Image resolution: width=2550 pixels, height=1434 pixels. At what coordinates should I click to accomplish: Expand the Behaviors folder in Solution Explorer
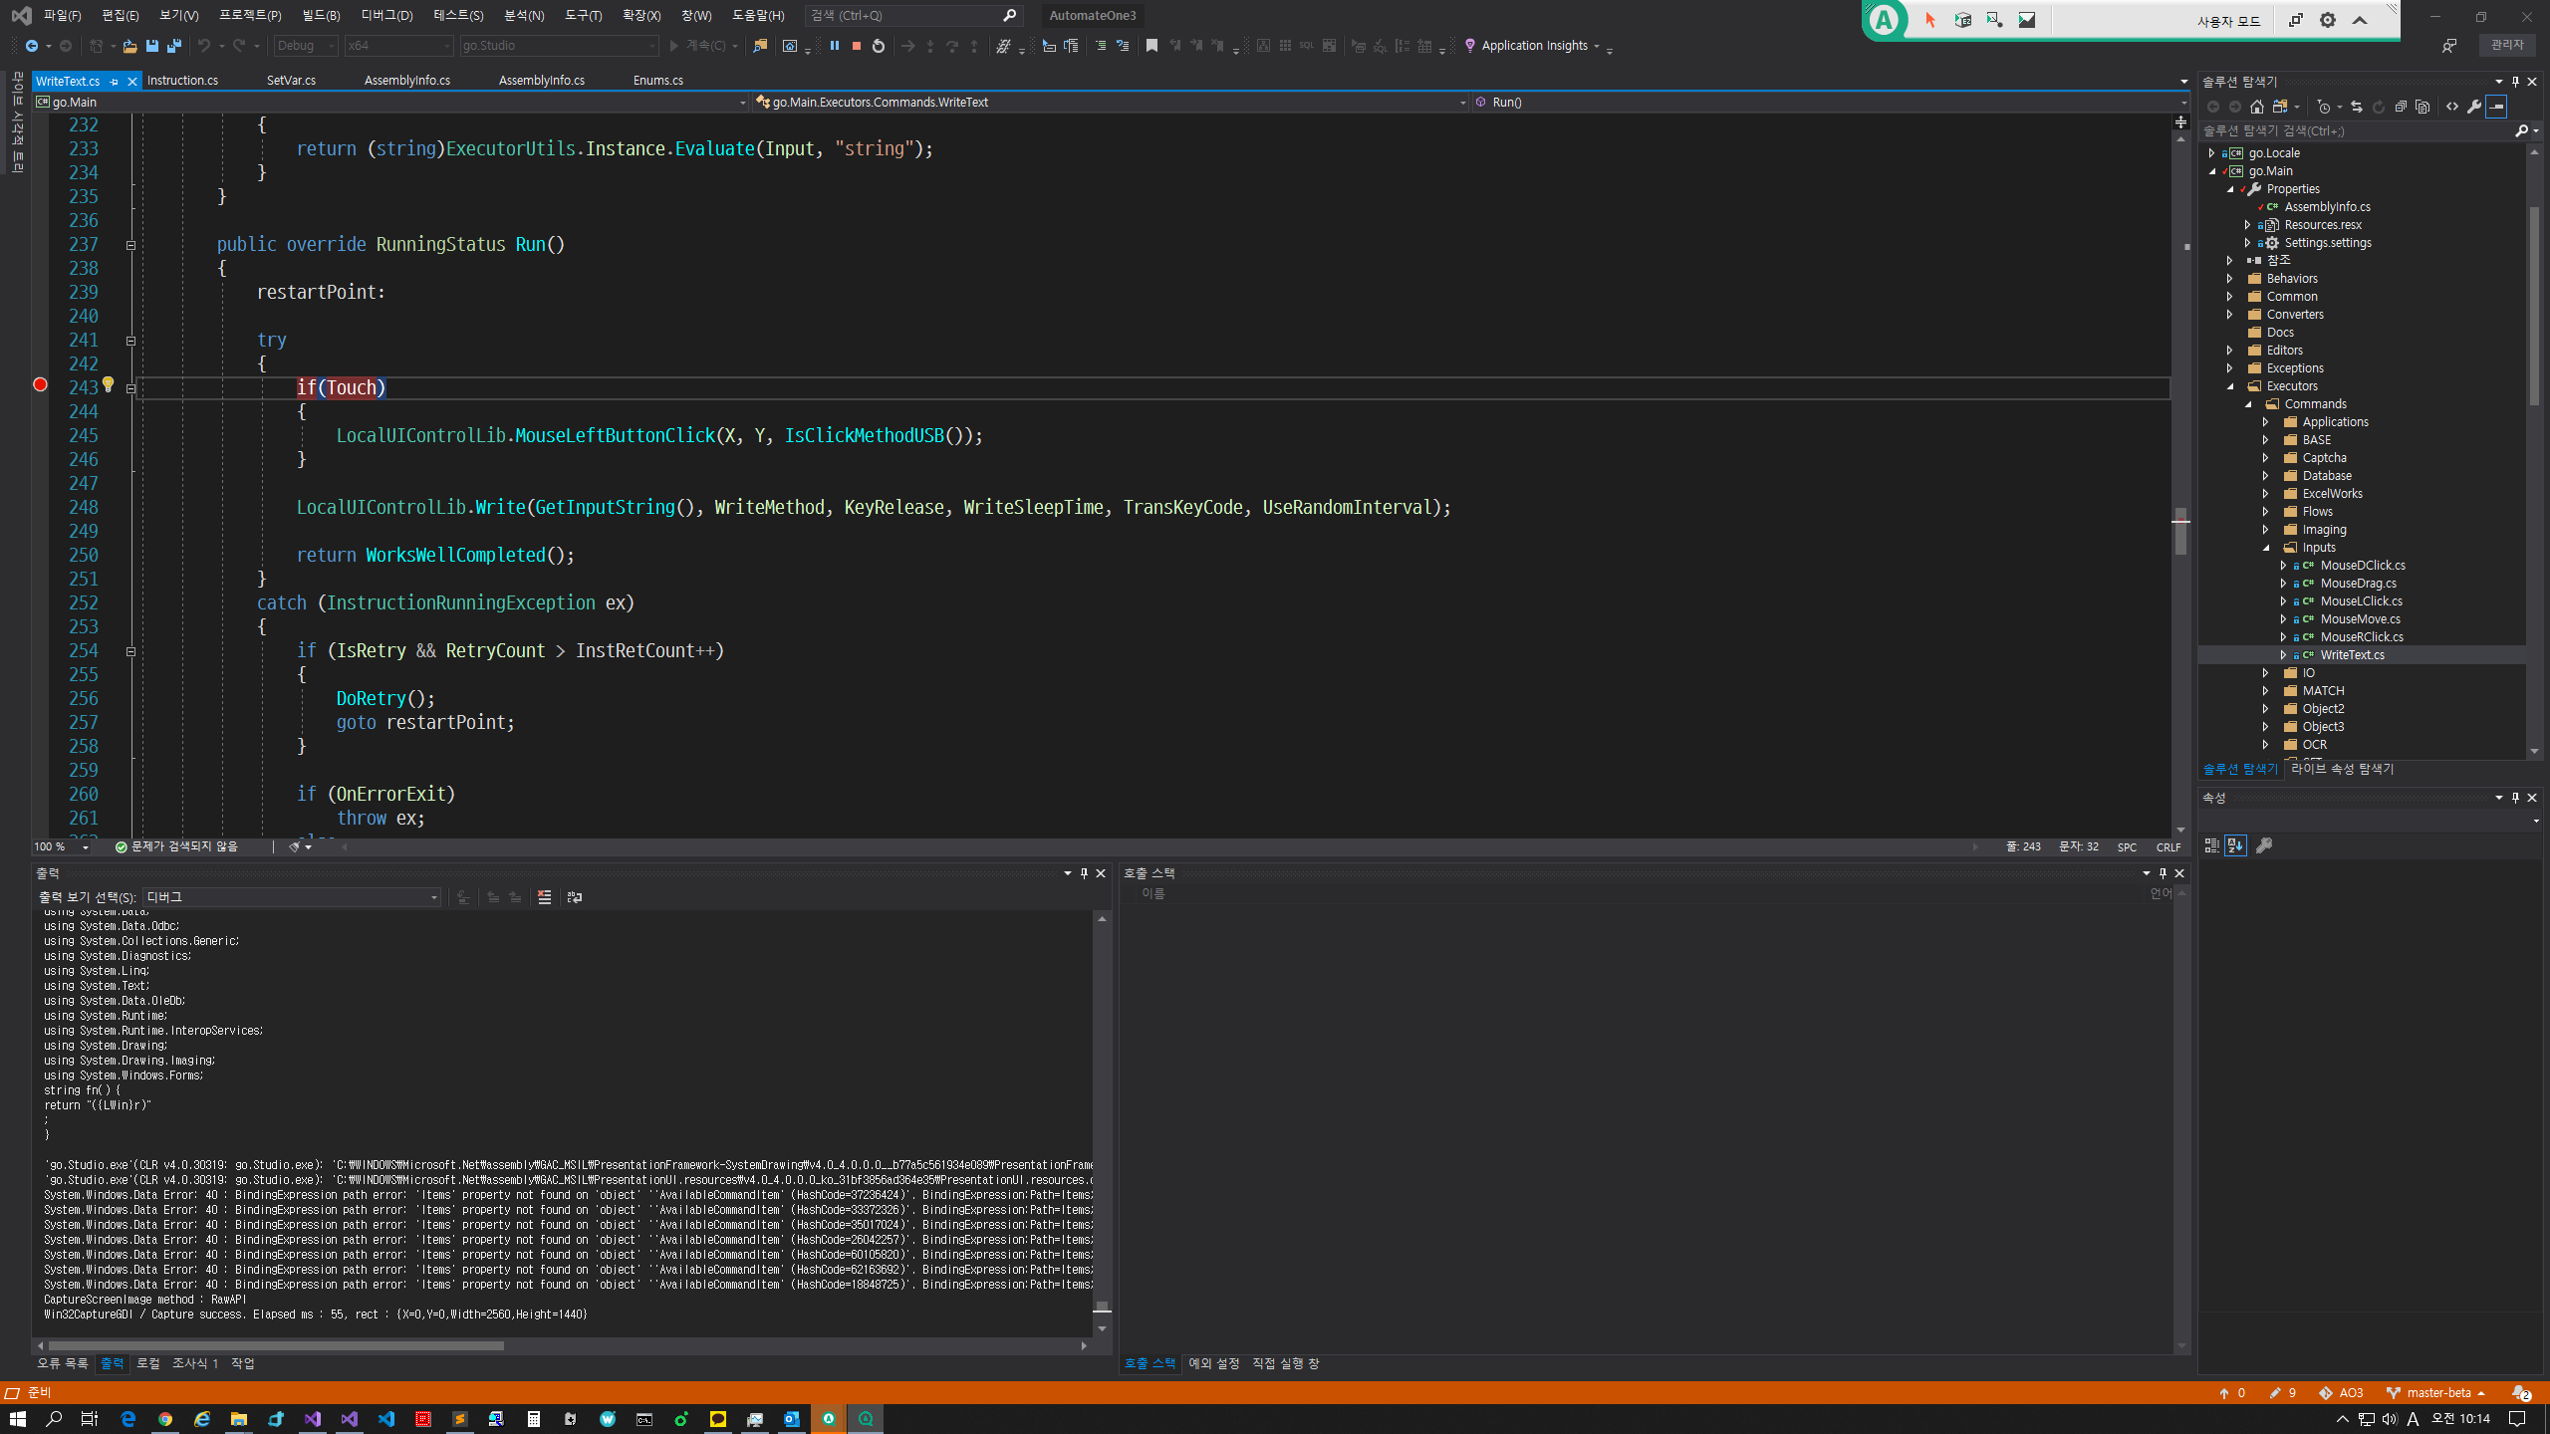2230,279
